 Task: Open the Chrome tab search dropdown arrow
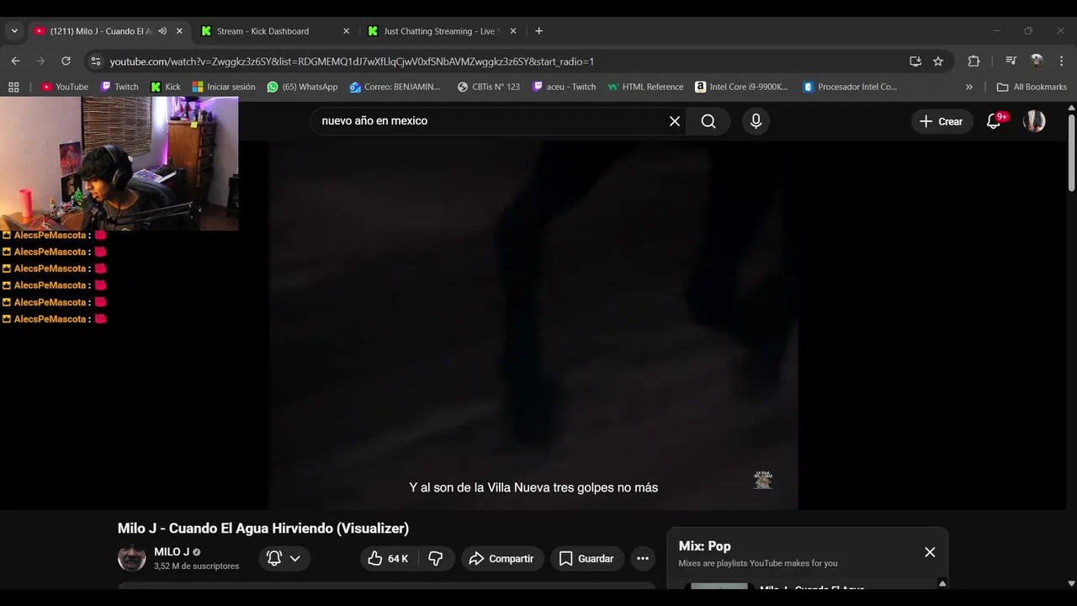point(14,31)
